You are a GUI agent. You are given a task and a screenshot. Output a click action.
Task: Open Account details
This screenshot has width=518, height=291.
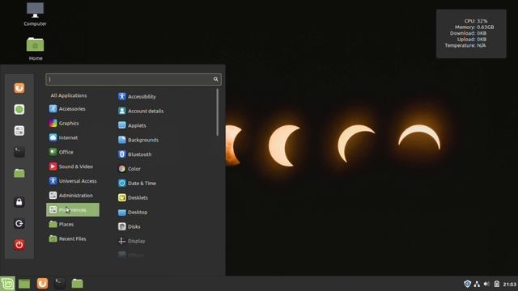(141, 111)
